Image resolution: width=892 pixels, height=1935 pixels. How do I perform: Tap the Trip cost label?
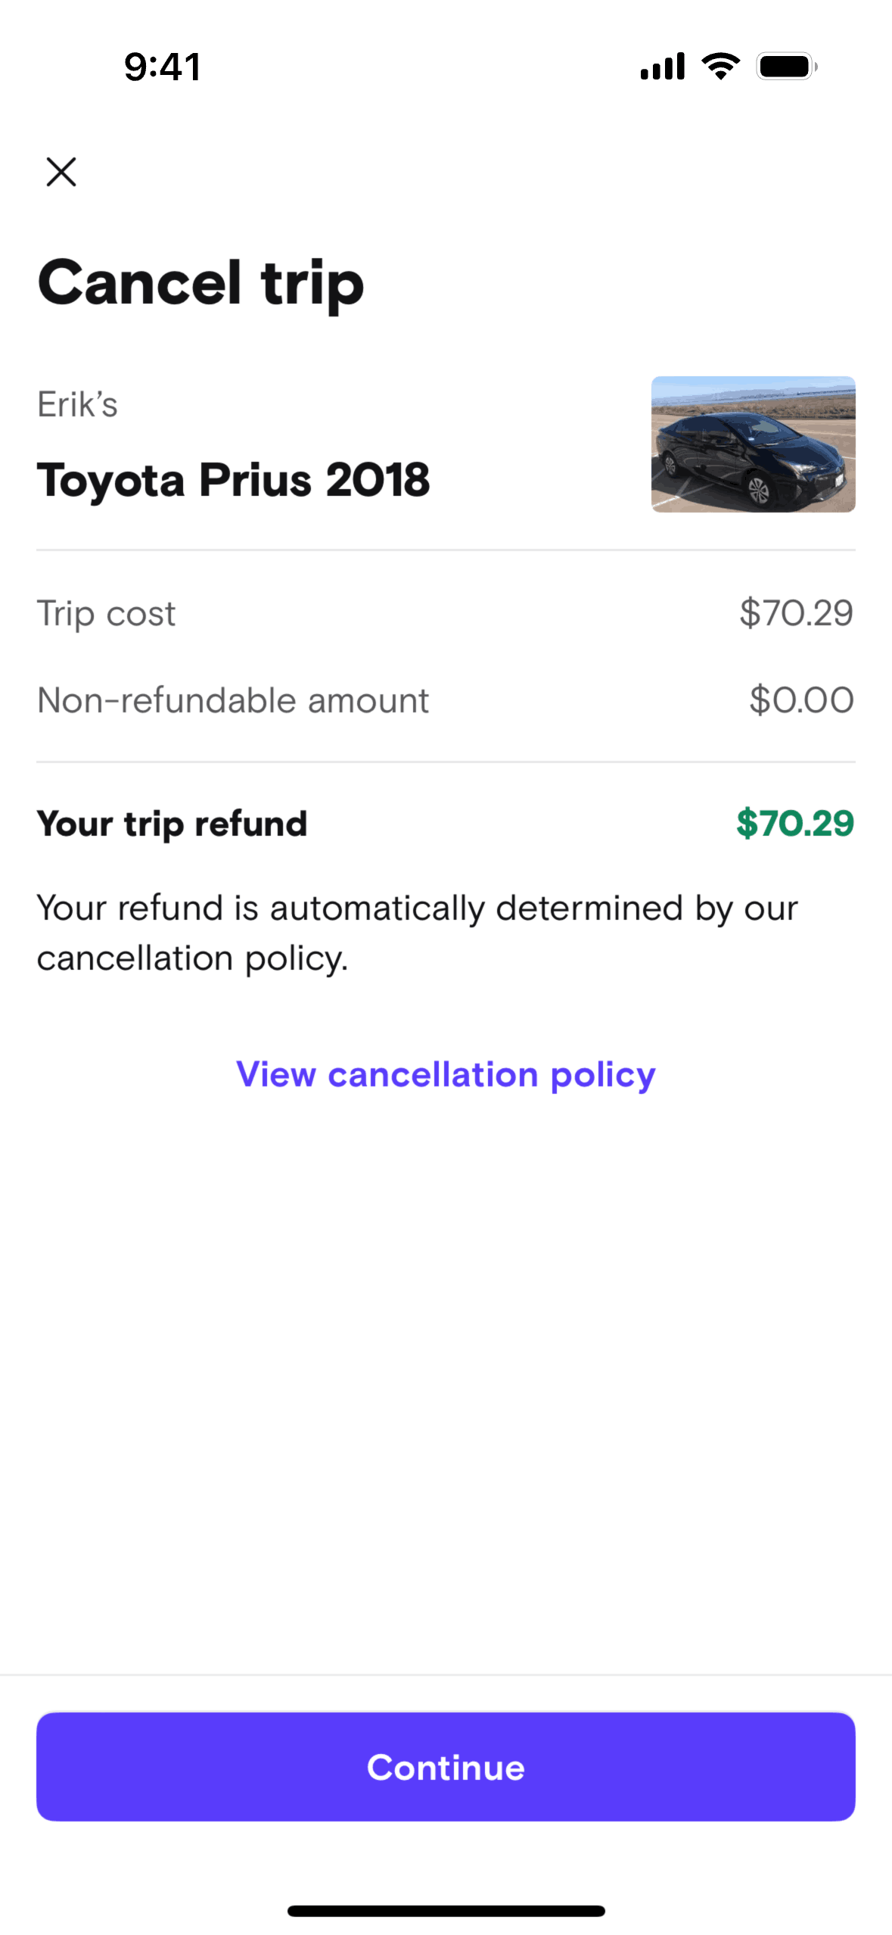click(106, 613)
